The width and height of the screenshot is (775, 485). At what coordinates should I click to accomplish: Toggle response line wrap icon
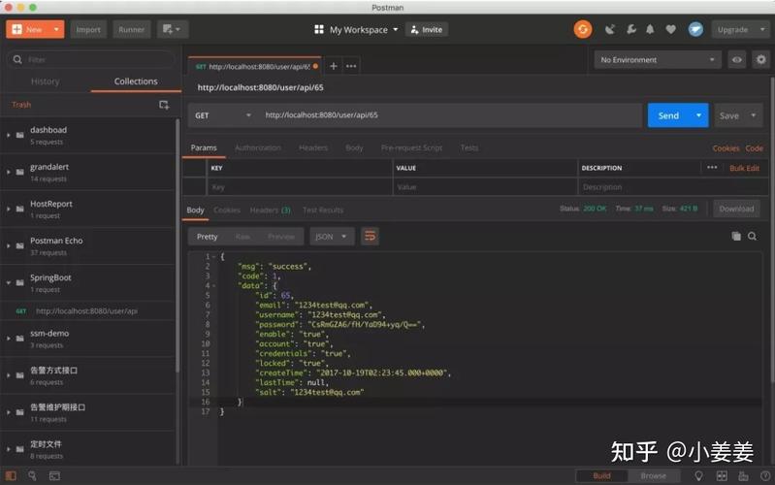coord(370,237)
